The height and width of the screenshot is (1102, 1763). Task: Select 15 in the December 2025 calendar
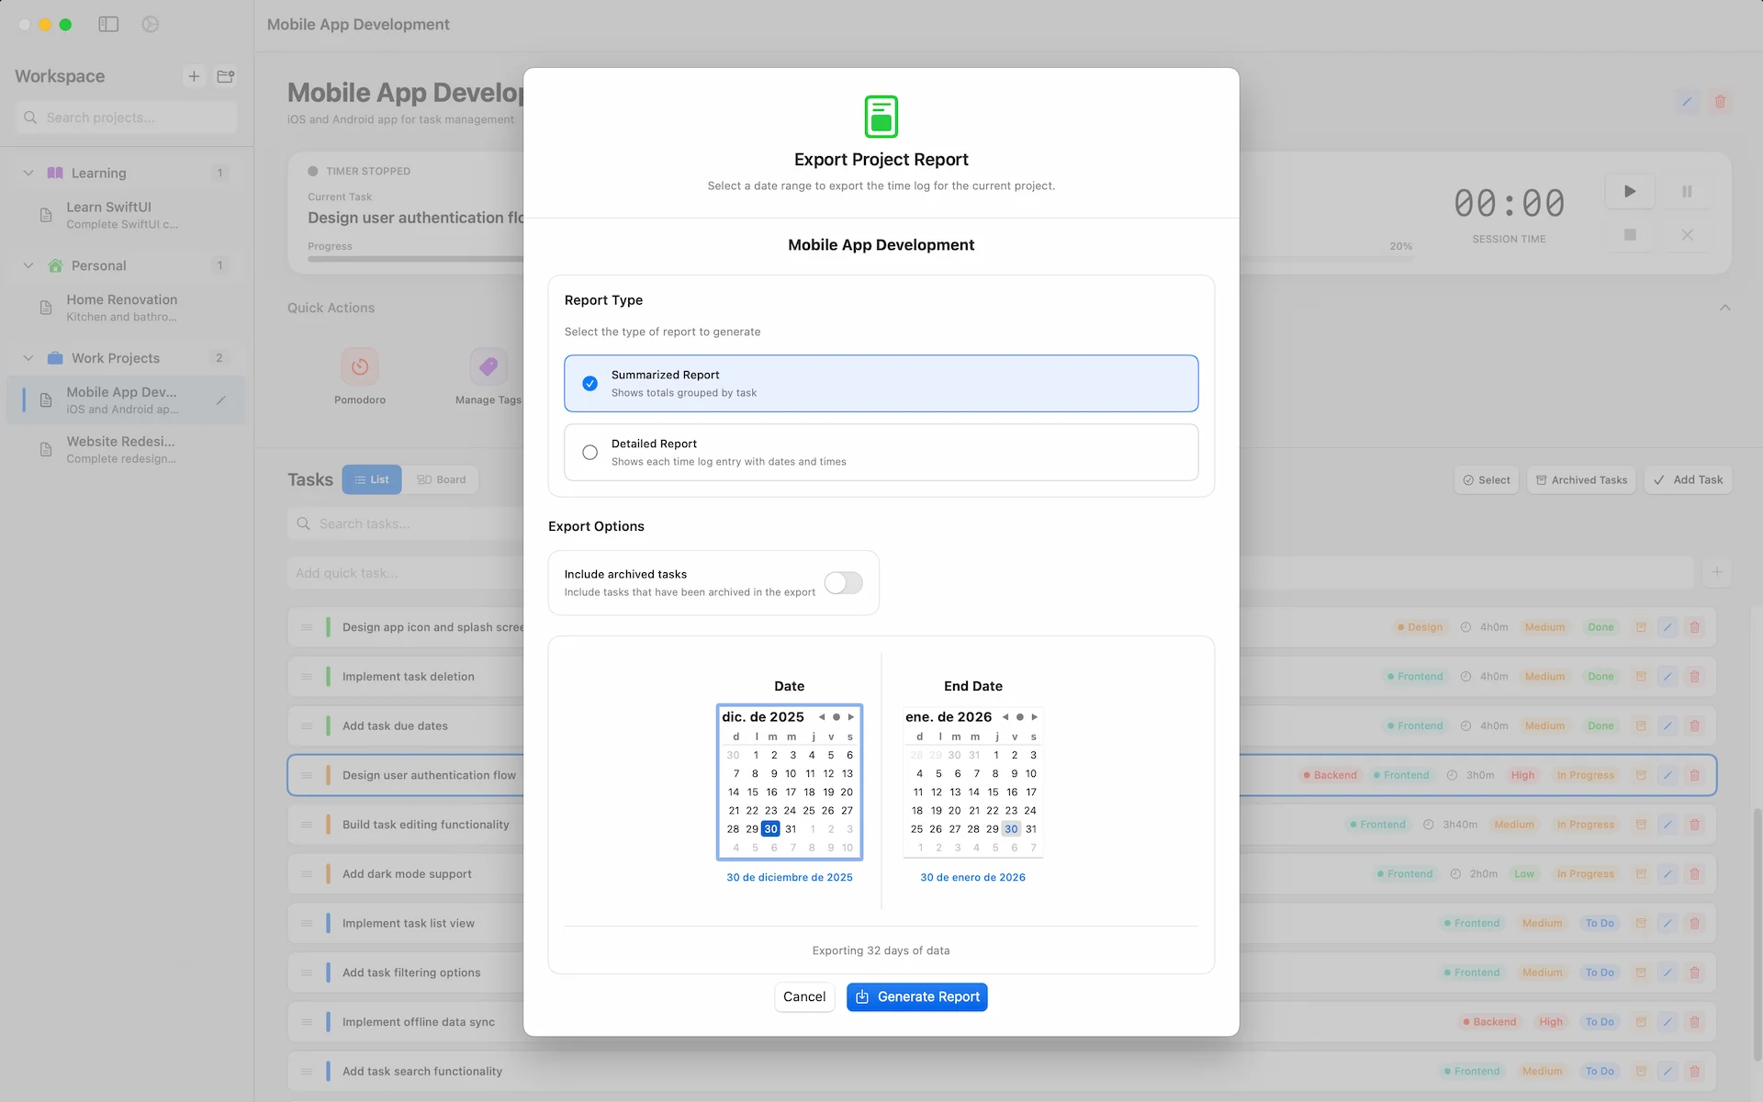[x=752, y=792]
